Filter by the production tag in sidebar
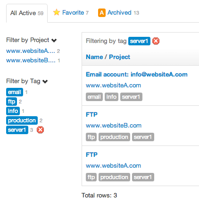This screenshot has height=205, width=199. [x=22, y=120]
